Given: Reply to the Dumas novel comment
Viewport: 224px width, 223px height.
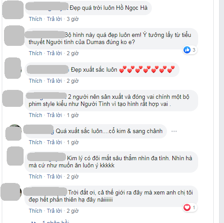Looking at the screenshot, I should (54, 53).
